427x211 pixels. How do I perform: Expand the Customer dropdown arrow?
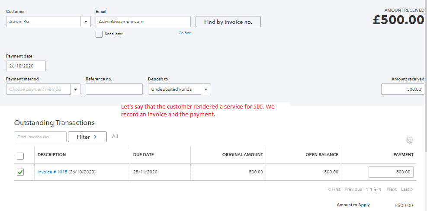pos(85,22)
